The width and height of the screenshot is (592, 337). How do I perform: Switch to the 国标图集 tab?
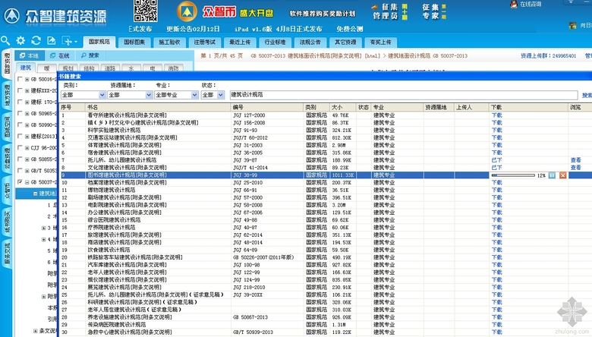click(x=136, y=43)
